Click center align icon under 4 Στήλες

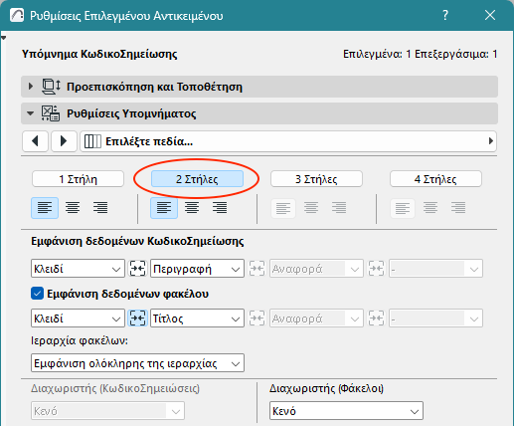pyautogui.click(x=430, y=208)
